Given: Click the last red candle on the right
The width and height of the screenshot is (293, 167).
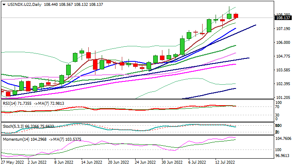Looking at the screenshot, I should pyautogui.click(x=236, y=16).
